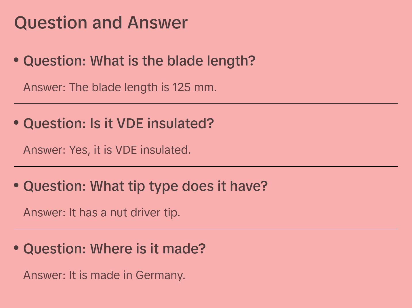Click the divider line below the nut driver answer
Viewport: 412px width, 308px height.
pyautogui.click(x=206, y=229)
